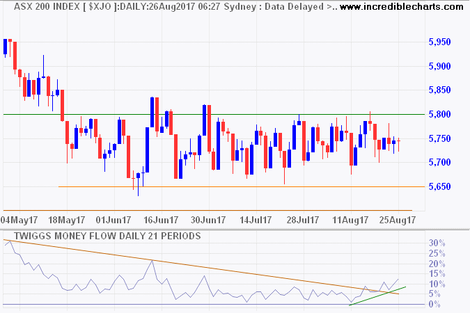
Task: Click the 11Aug17 date label
Action: tap(350, 220)
